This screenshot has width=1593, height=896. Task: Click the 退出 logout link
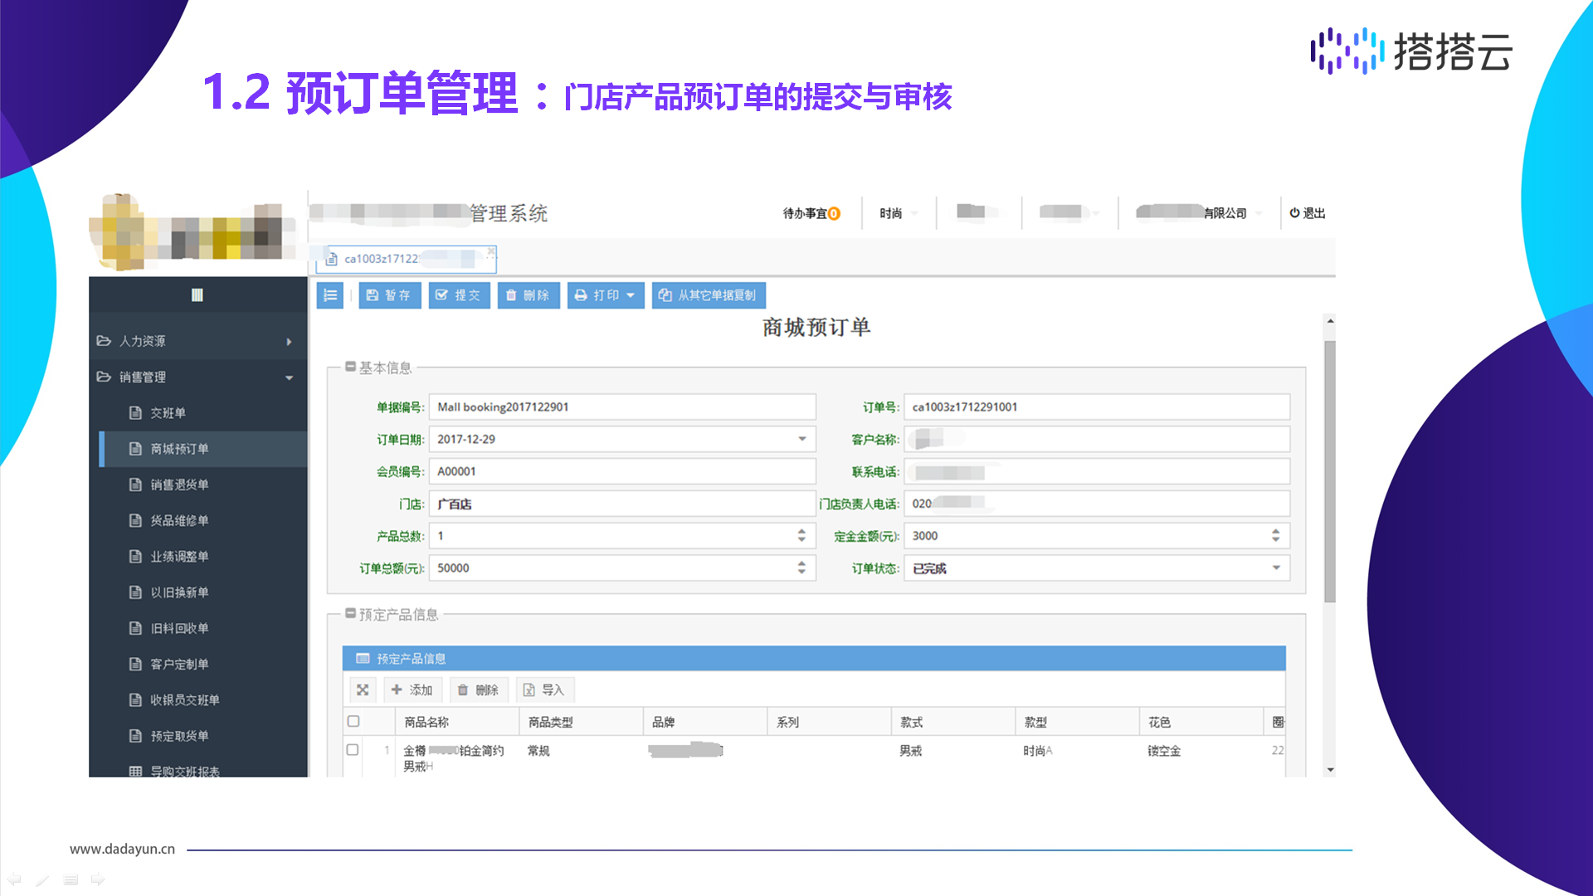pos(1308,213)
